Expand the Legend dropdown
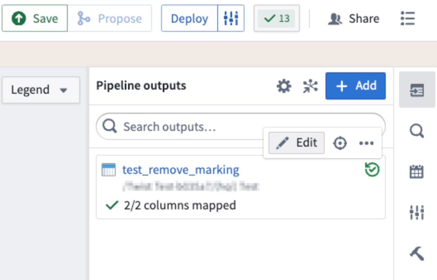The image size is (437, 280). pyautogui.click(x=40, y=90)
